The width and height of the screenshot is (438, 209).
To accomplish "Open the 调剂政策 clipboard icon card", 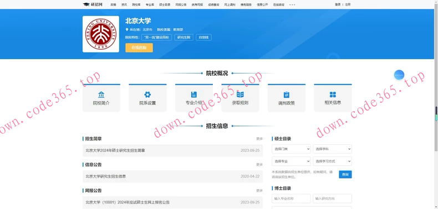I will click(287, 98).
